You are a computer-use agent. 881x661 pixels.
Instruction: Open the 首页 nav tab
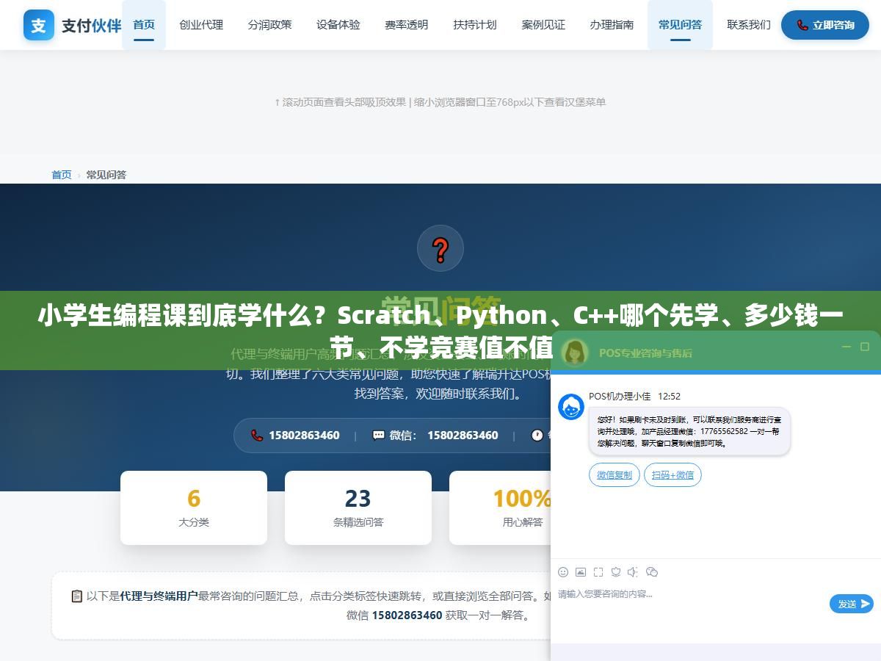click(144, 25)
